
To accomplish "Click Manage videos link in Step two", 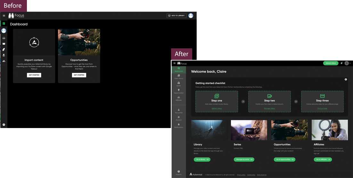I will point(269,109).
